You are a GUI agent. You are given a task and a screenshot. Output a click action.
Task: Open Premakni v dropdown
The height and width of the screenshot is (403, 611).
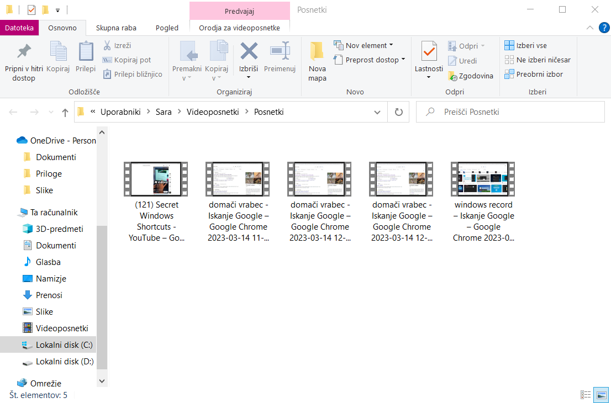[187, 73]
